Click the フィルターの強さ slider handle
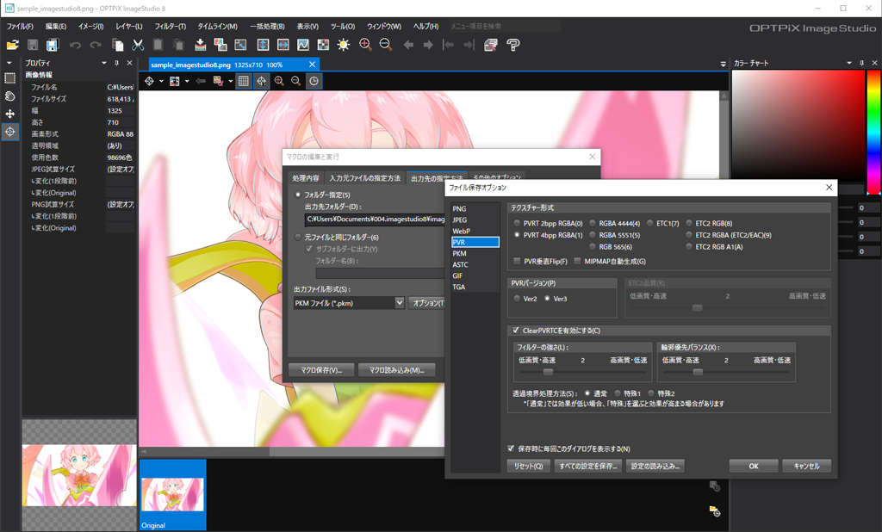This screenshot has width=882, height=532. pyautogui.click(x=548, y=372)
